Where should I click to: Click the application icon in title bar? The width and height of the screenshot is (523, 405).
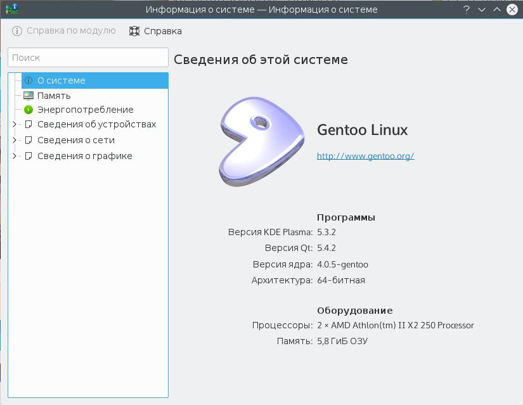pos(12,10)
